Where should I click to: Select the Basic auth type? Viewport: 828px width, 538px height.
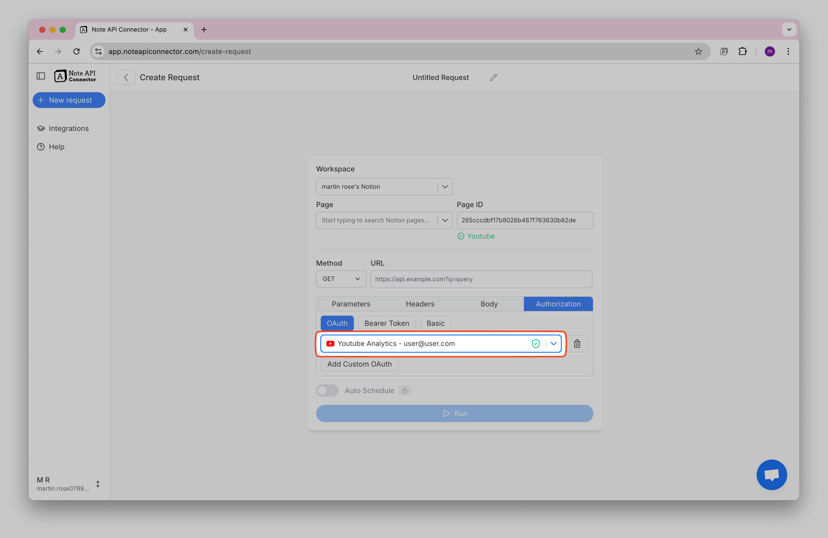[435, 323]
